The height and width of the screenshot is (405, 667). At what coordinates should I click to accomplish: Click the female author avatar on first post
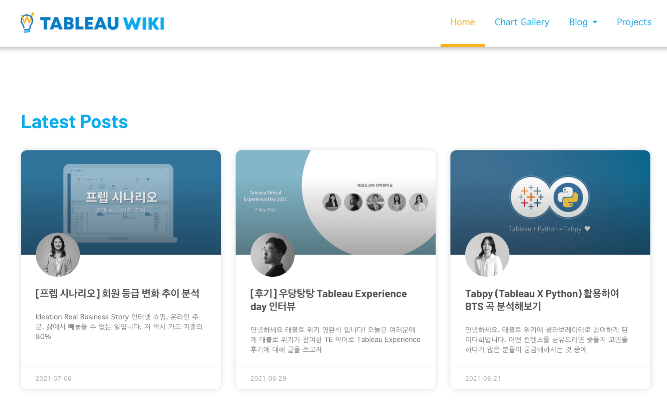58,255
